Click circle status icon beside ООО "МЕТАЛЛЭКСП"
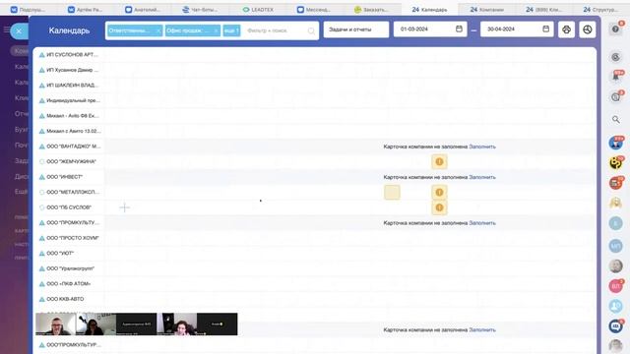This screenshot has width=630, height=354. 41,193
